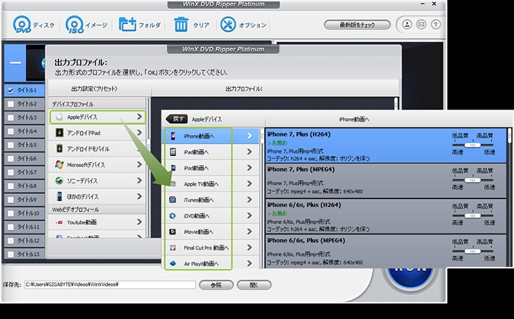Screen dimensions: 514x319
Task: Click iMovie video icon
Action: (173, 232)
